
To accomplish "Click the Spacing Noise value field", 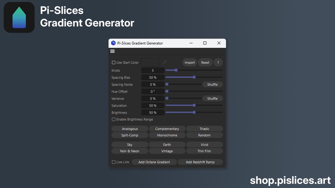I will (153, 85).
